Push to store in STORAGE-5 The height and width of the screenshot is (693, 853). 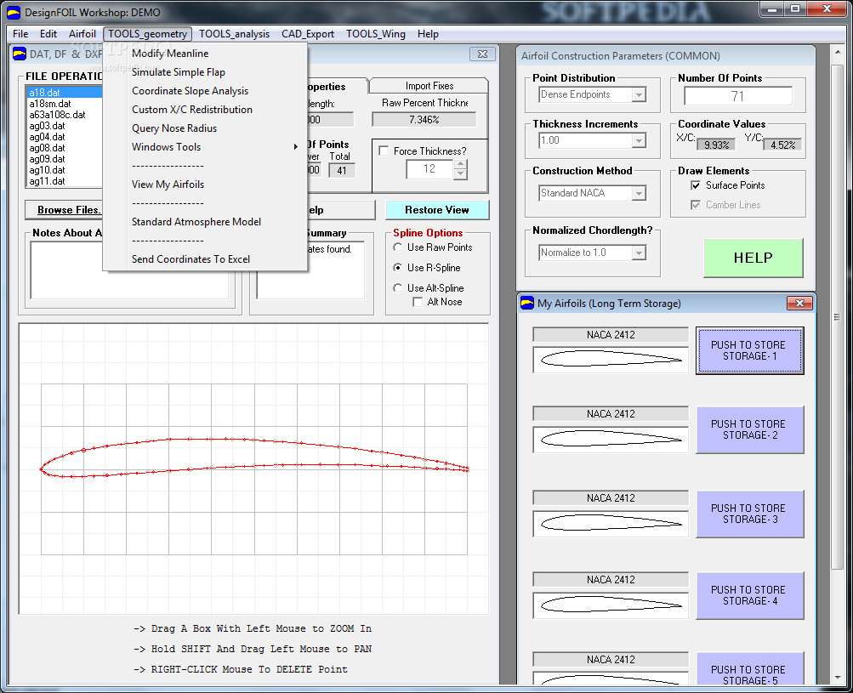[x=749, y=669]
